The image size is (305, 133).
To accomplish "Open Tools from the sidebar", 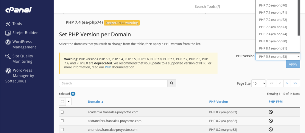I will [14, 24].
